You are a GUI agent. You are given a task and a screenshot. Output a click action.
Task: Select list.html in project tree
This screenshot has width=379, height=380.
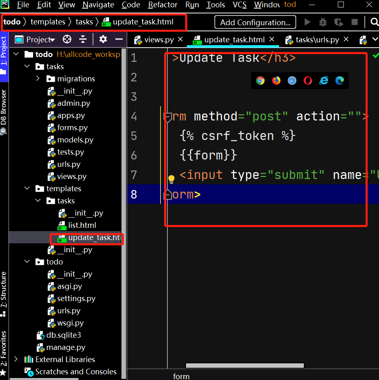point(77,225)
